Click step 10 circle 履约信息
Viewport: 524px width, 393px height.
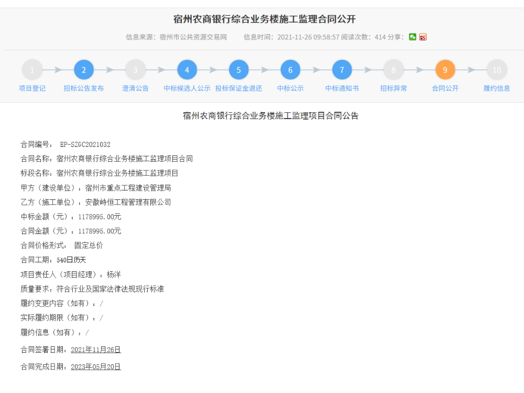click(497, 70)
